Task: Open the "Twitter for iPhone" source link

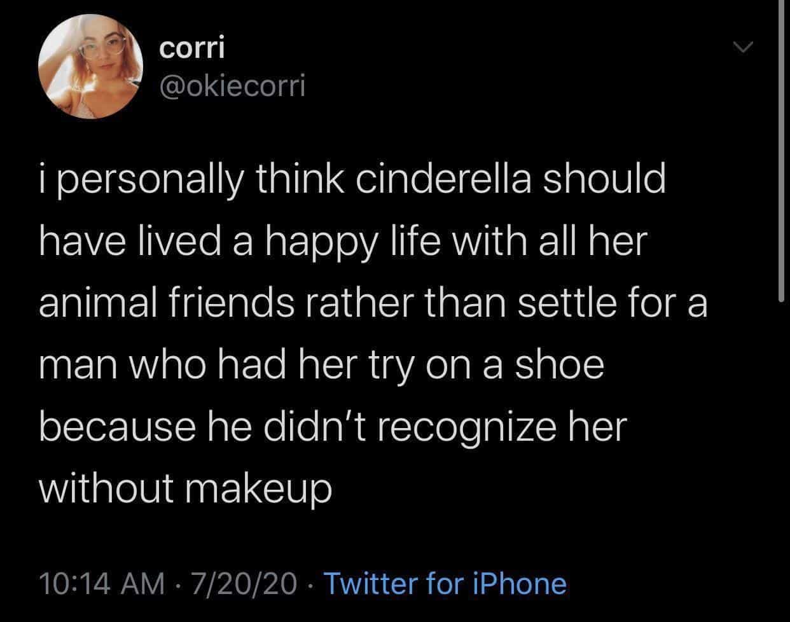Action: 445,583
